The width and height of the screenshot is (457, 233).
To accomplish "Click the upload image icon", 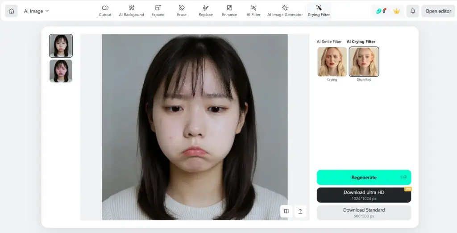I will coord(300,212).
